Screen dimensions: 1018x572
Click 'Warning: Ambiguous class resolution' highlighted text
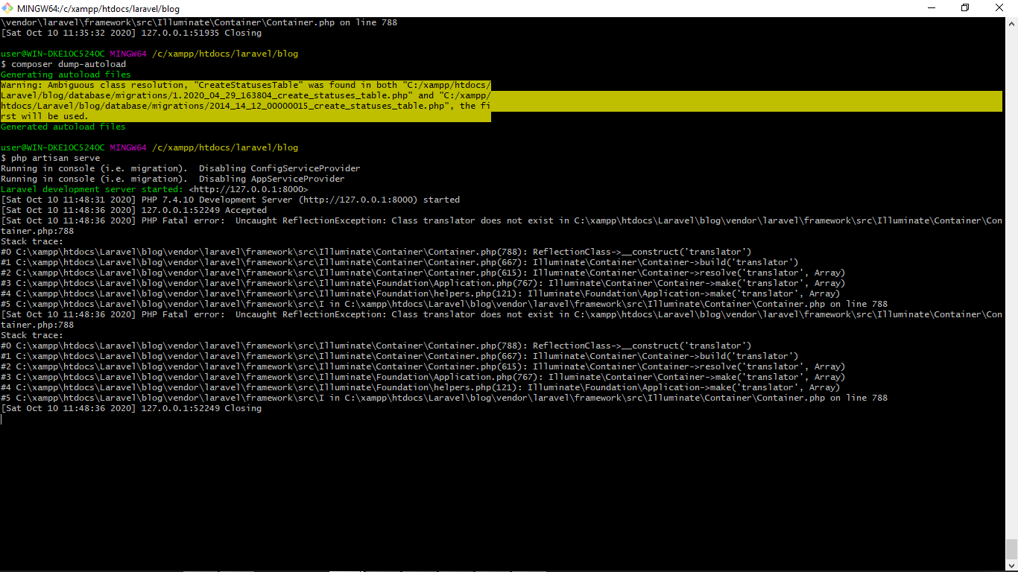(x=95, y=85)
